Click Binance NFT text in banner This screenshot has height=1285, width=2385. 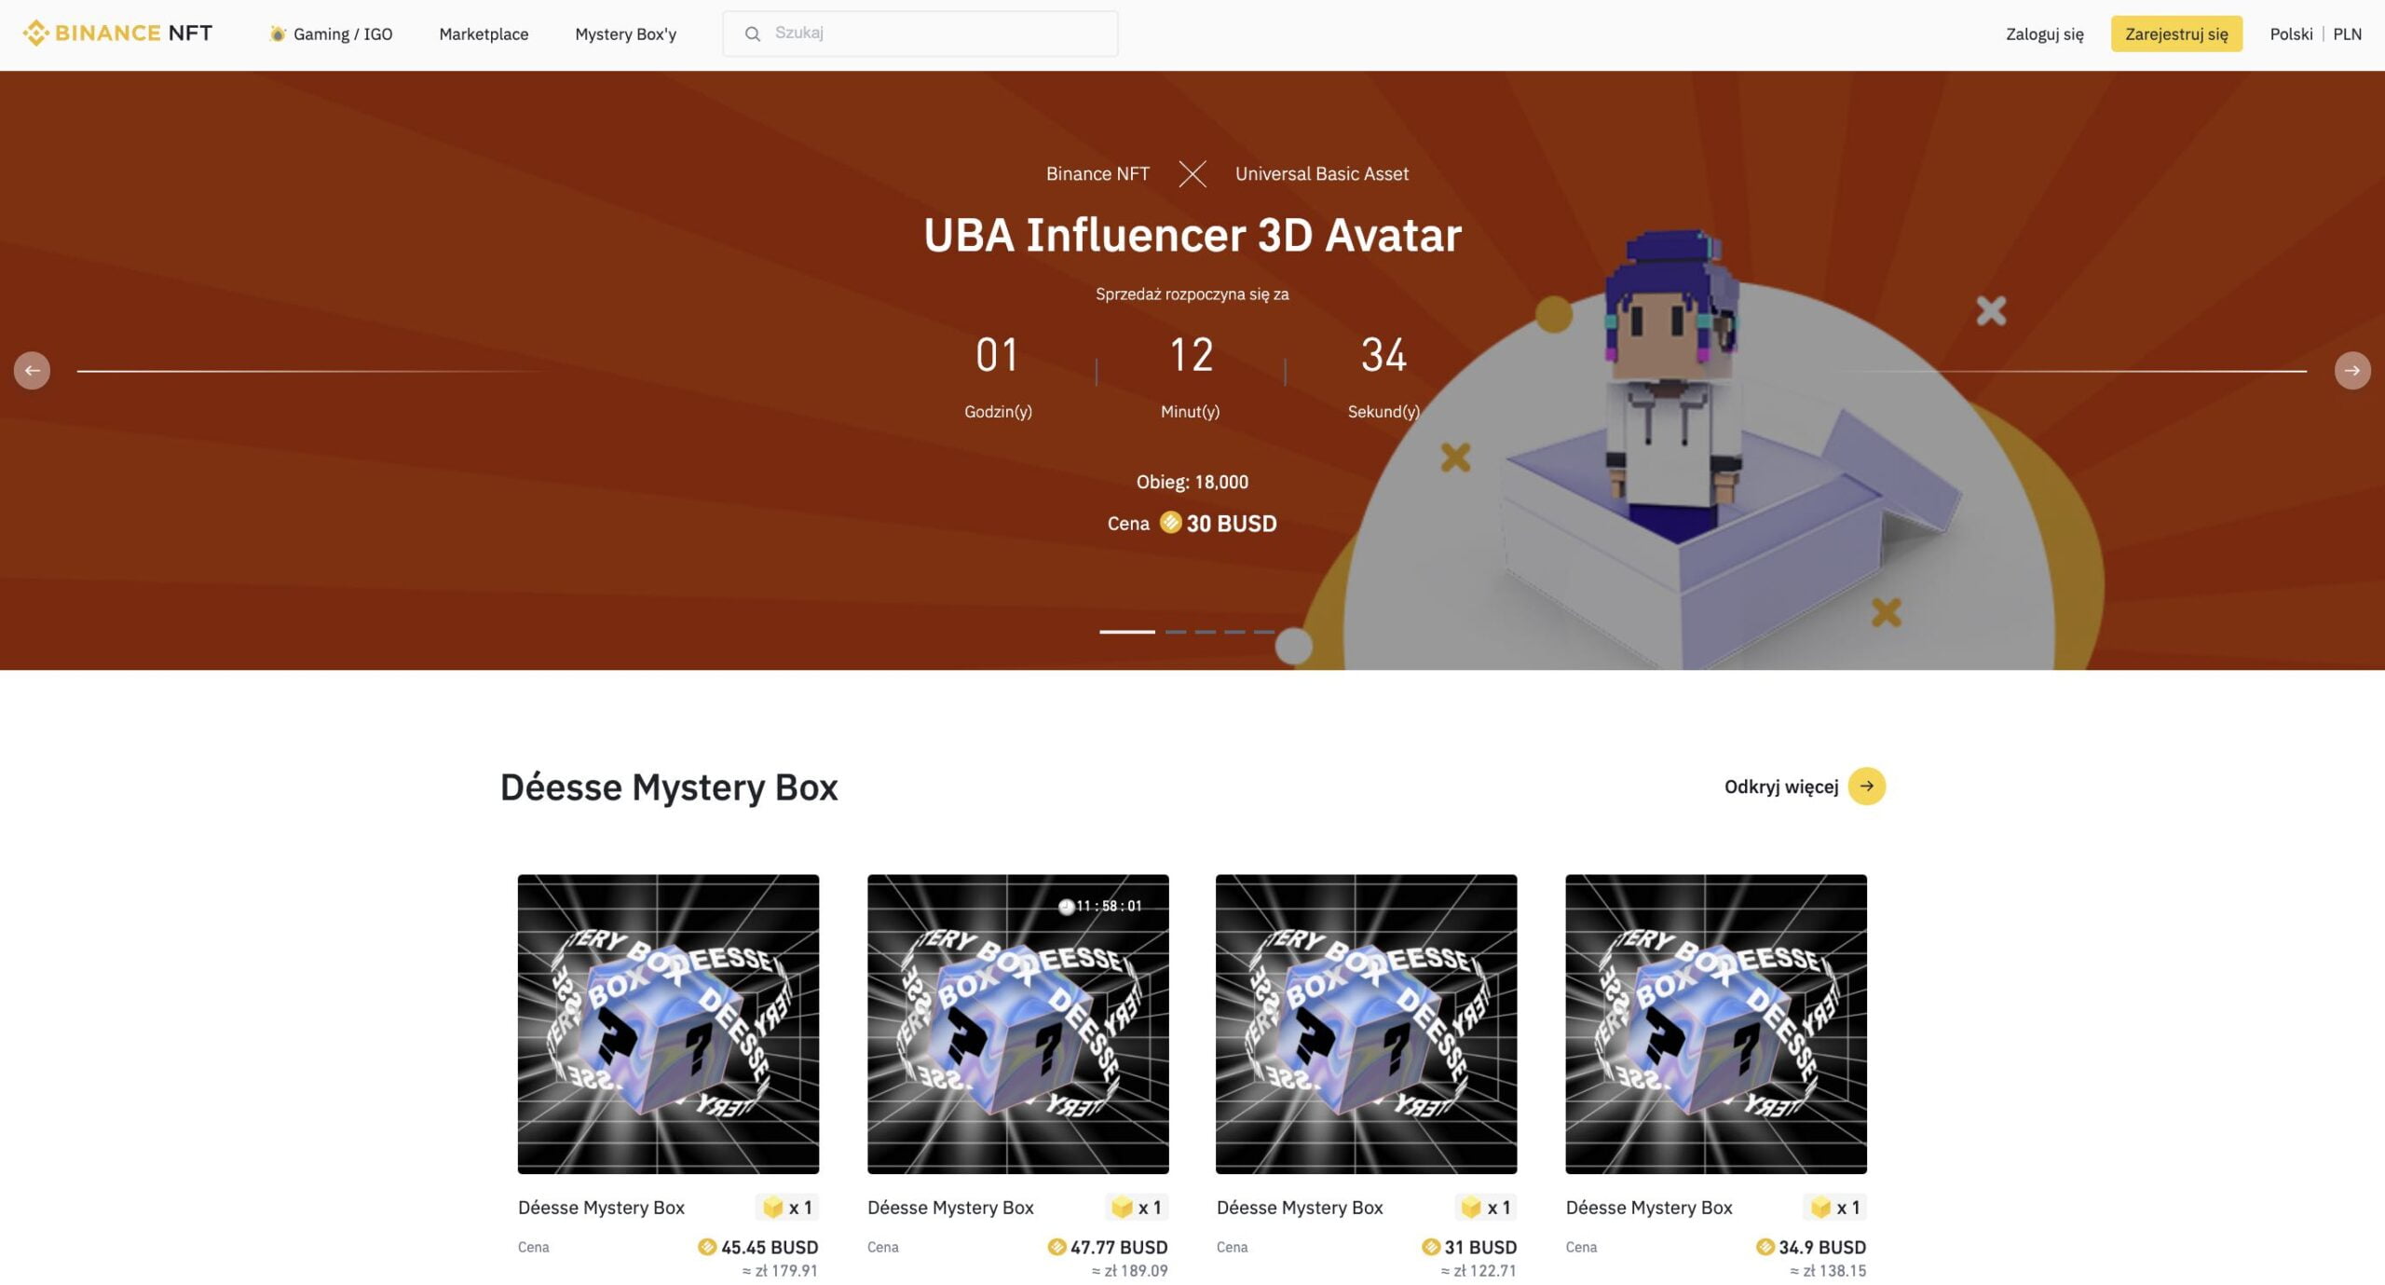click(1097, 174)
